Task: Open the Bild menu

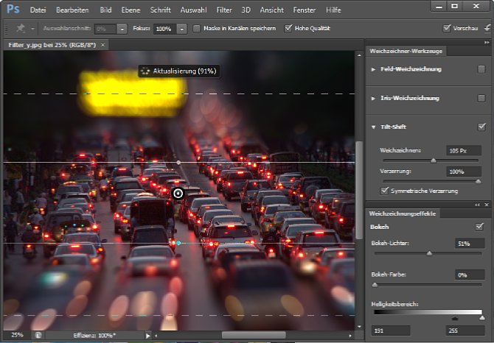Action: point(105,10)
